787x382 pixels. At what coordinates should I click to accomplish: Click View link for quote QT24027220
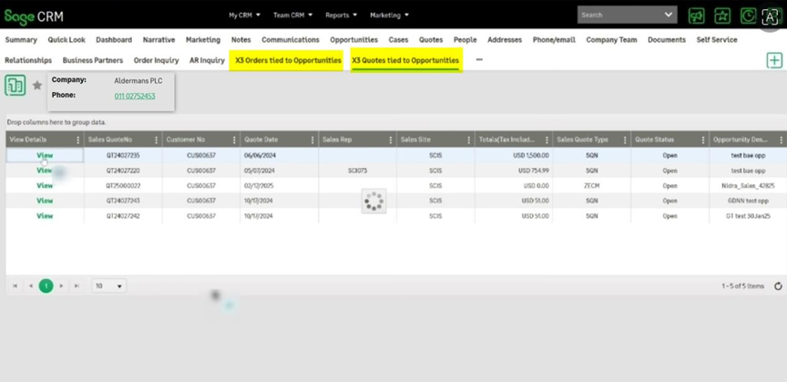pos(45,170)
